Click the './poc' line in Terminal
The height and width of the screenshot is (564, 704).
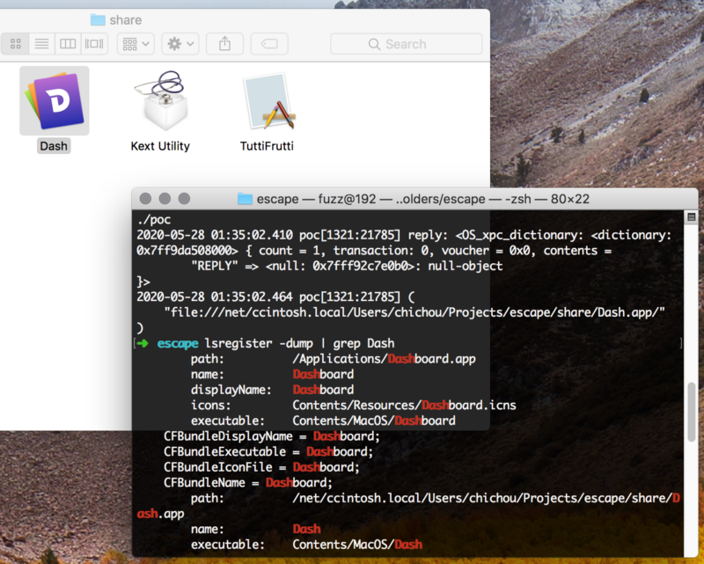click(x=154, y=220)
